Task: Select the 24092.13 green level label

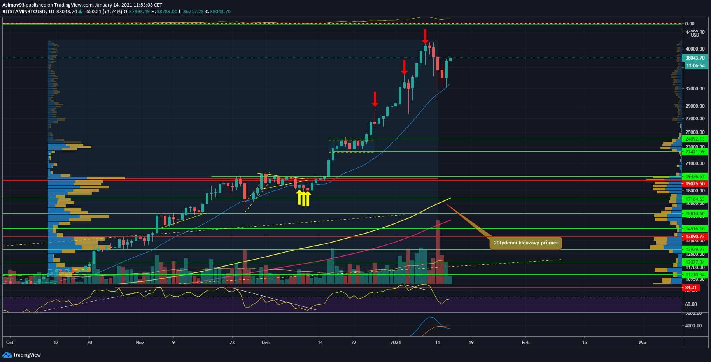Action: coord(695,139)
